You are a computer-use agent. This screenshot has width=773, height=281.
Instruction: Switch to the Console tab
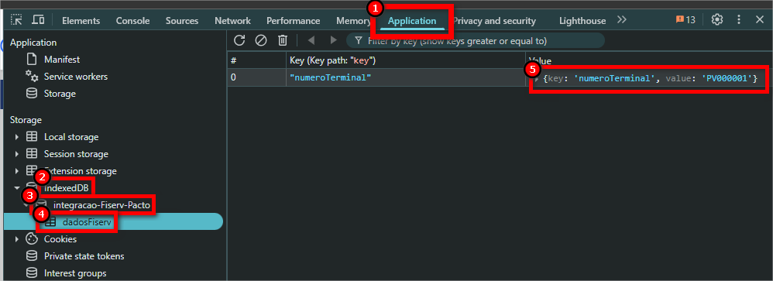tap(132, 21)
